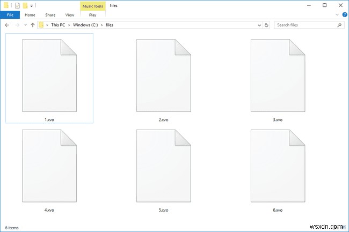Click This PC in the breadcrumb path
Viewport: 349px width, 232px height.
point(58,25)
